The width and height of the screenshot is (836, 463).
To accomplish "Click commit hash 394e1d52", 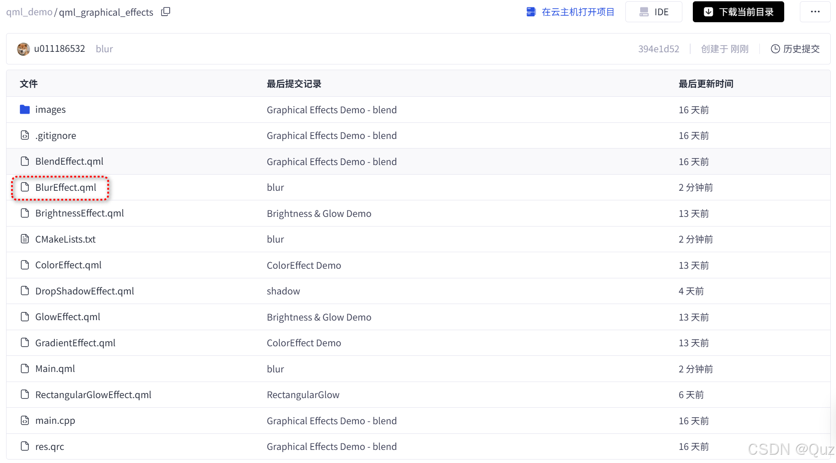I will pyautogui.click(x=658, y=49).
